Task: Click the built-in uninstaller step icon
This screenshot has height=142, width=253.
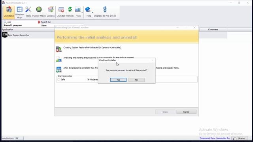Action: (x=59, y=59)
